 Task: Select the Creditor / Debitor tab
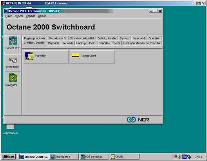(x=34, y=43)
